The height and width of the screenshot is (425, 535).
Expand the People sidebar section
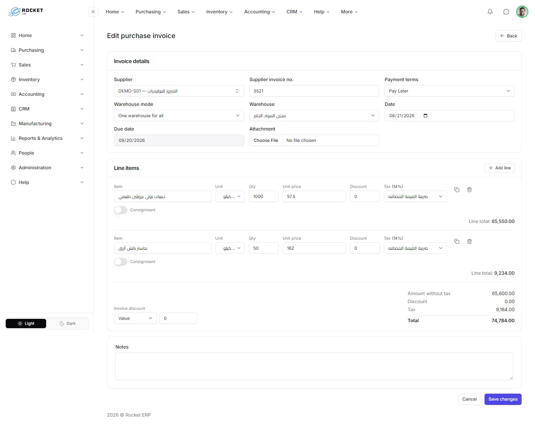pos(47,153)
